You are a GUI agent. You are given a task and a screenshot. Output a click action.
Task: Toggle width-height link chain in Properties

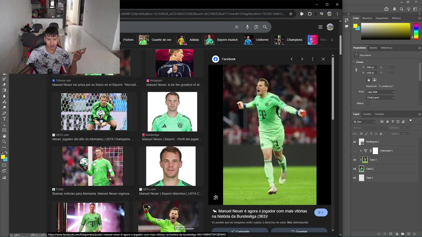[356, 70]
